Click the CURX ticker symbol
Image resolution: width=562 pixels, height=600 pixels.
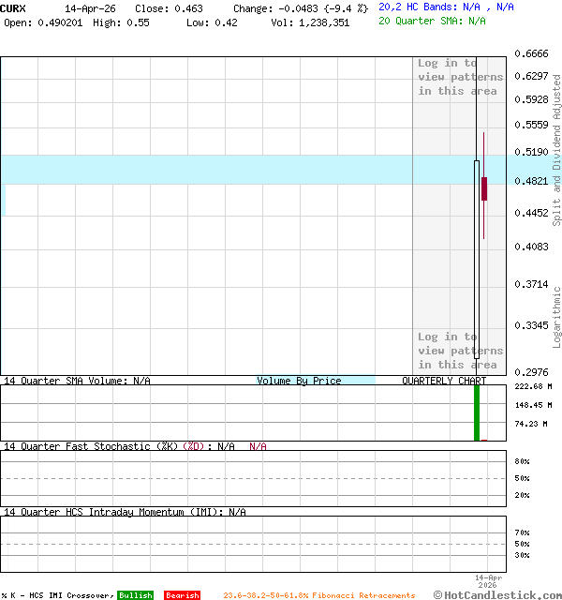tap(13, 7)
